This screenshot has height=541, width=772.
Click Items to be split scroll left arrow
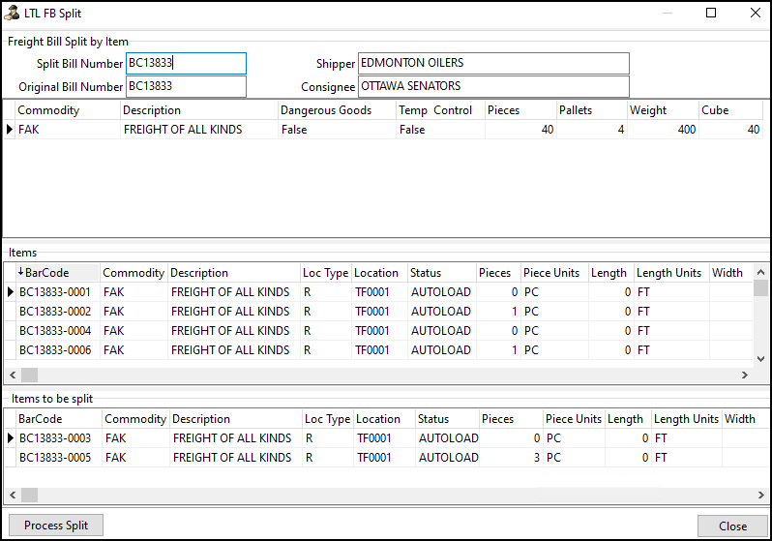[13, 495]
